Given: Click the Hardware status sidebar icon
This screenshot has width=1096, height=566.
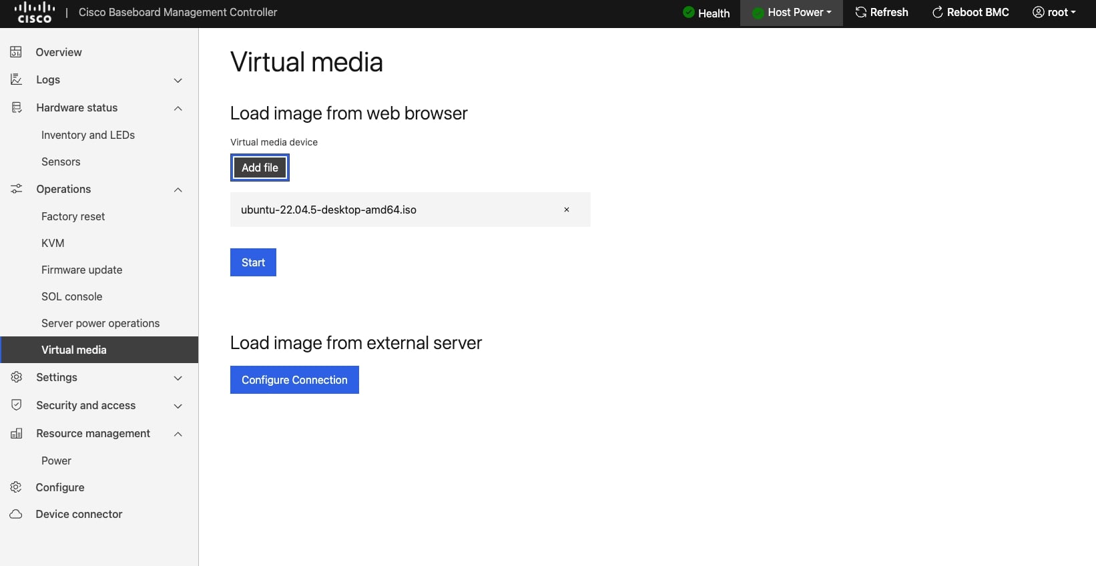Looking at the screenshot, I should (16, 107).
